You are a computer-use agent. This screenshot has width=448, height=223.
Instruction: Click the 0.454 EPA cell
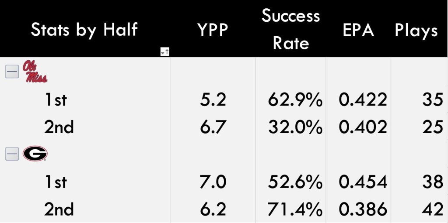tap(363, 182)
